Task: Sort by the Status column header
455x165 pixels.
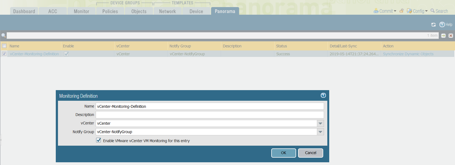Action: click(301, 46)
